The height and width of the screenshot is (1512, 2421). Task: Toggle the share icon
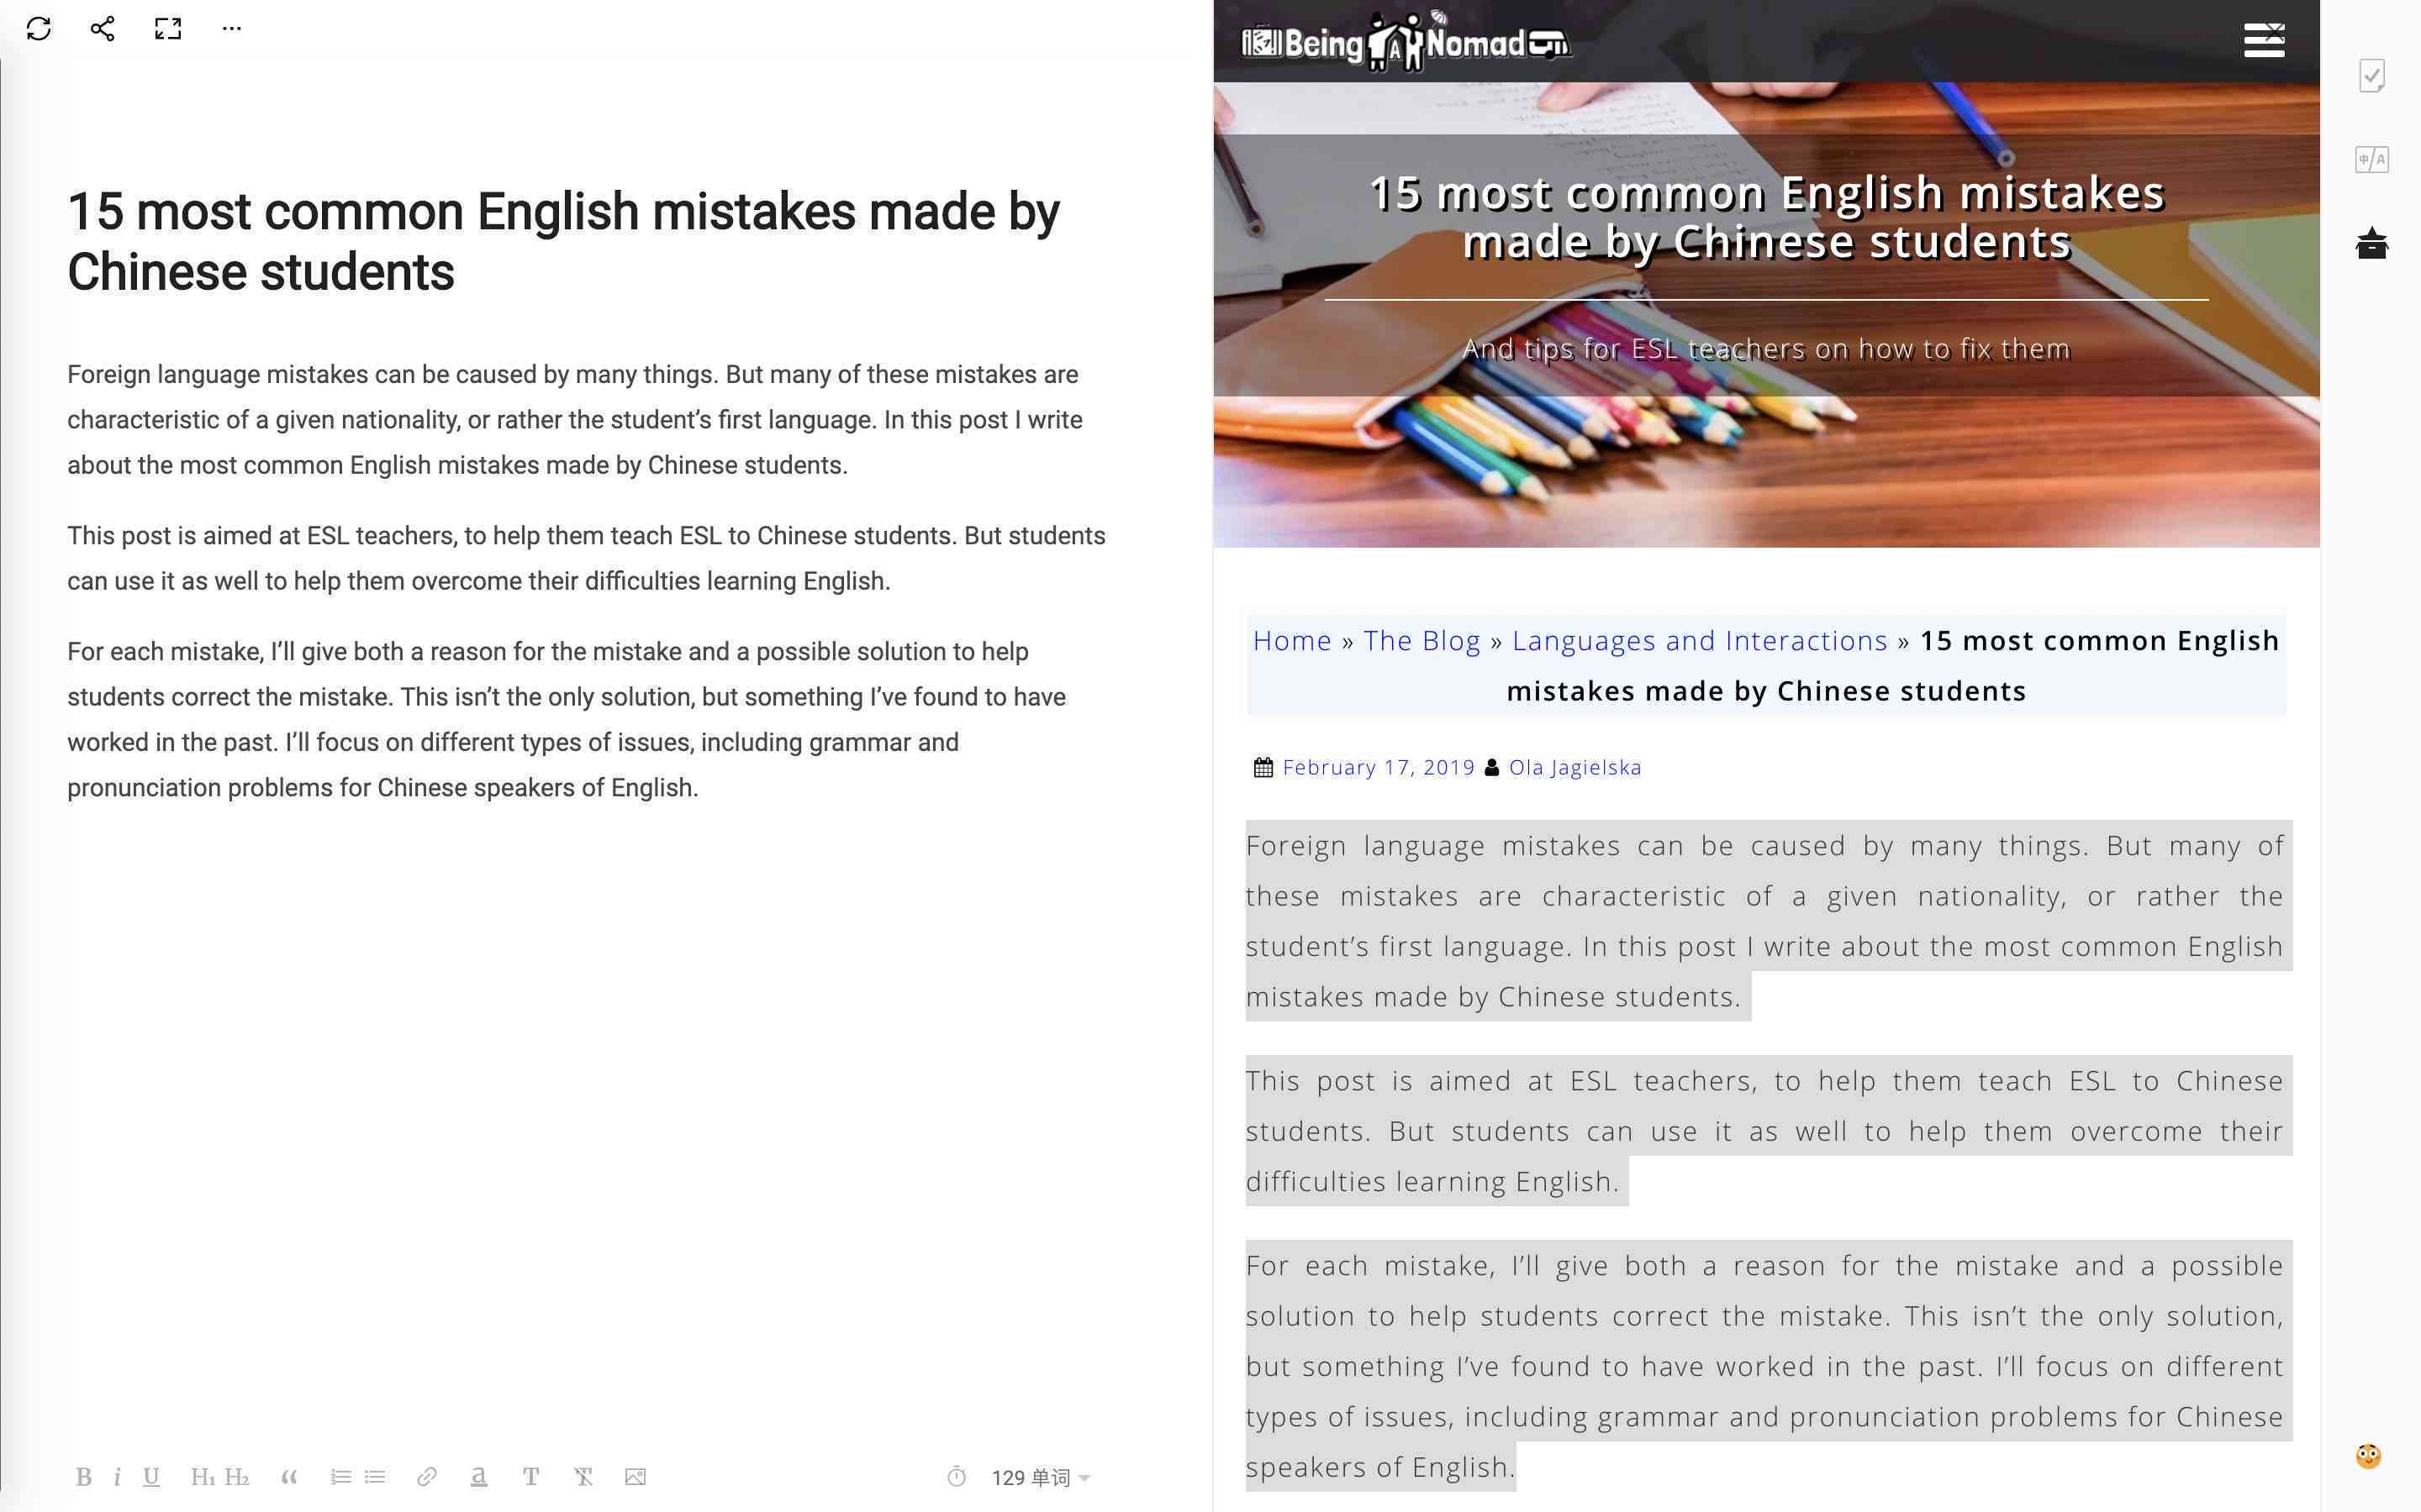pos(99,28)
